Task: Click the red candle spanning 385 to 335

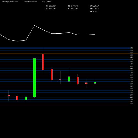Action: tap(78, 80)
